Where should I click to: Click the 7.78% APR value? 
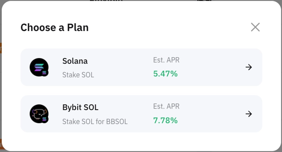click(165, 121)
